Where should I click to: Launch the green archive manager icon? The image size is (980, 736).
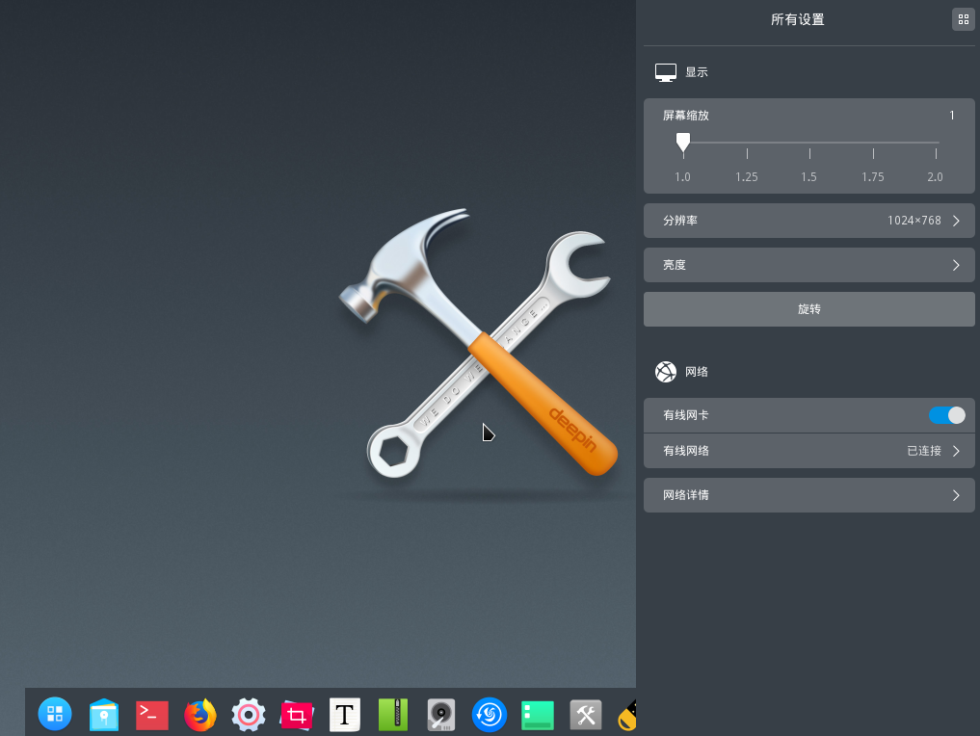[x=393, y=714]
